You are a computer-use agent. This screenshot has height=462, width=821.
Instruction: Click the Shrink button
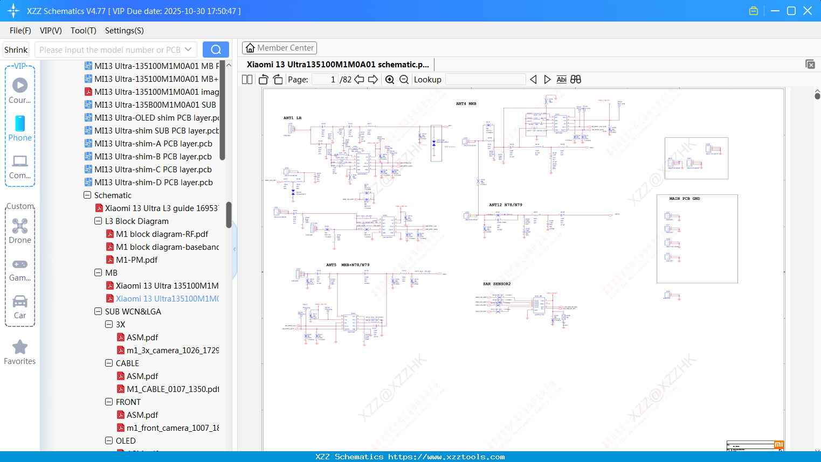point(16,49)
